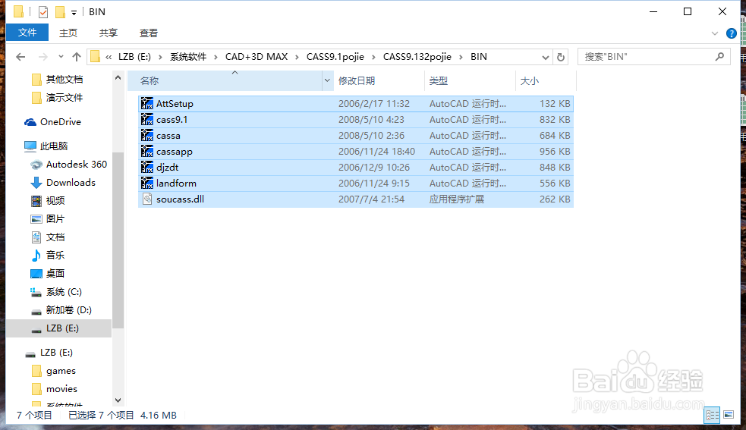This screenshot has height=430, width=746.
Task: Open the 主页 ribbon tab
Action: pyautogui.click(x=68, y=33)
